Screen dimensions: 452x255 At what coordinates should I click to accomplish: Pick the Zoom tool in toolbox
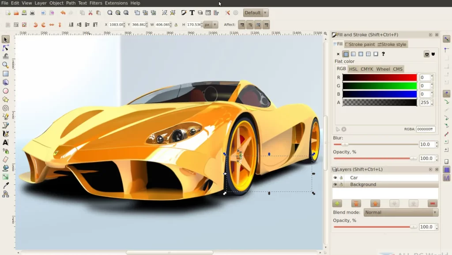tap(5, 65)
